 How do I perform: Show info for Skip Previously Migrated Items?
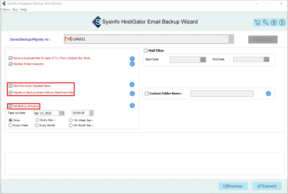pos(132,84)
